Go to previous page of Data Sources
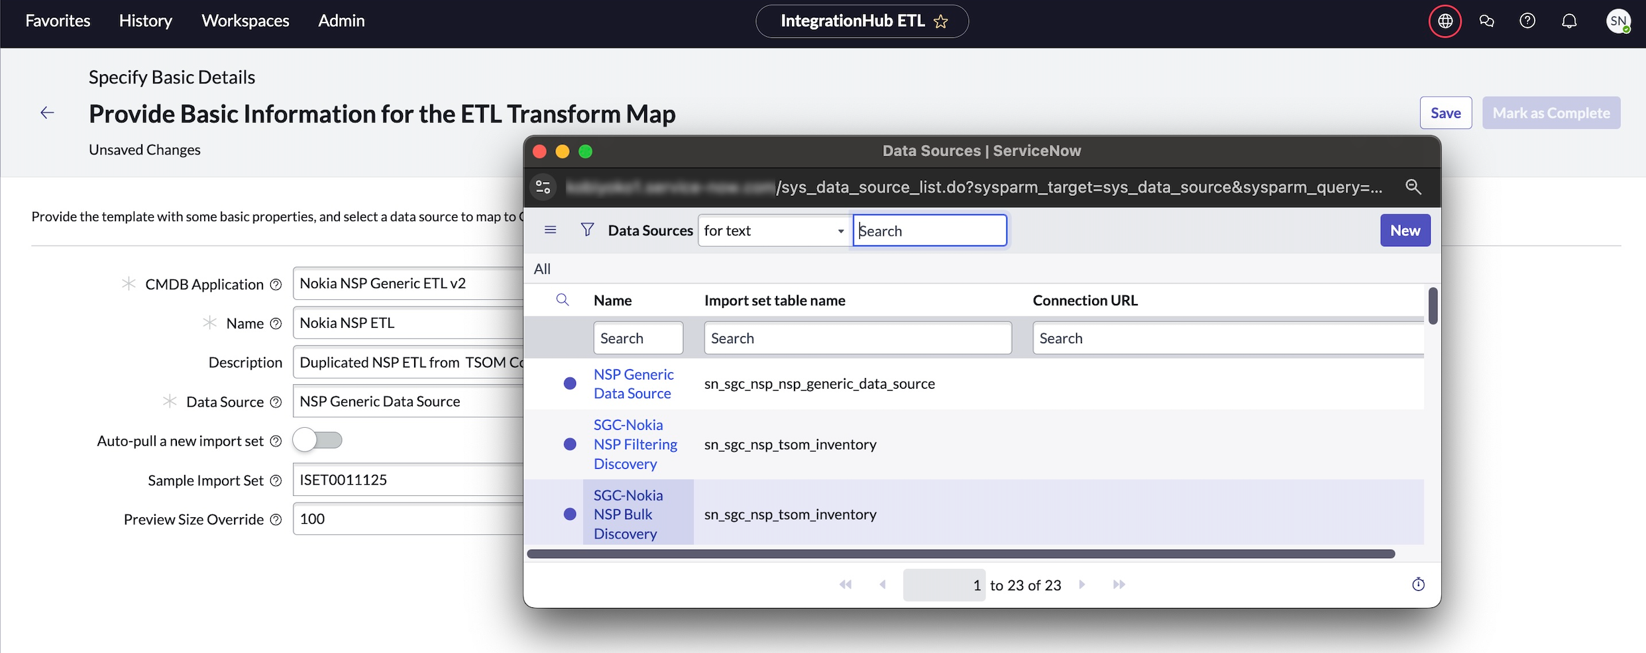 [883, 585]
